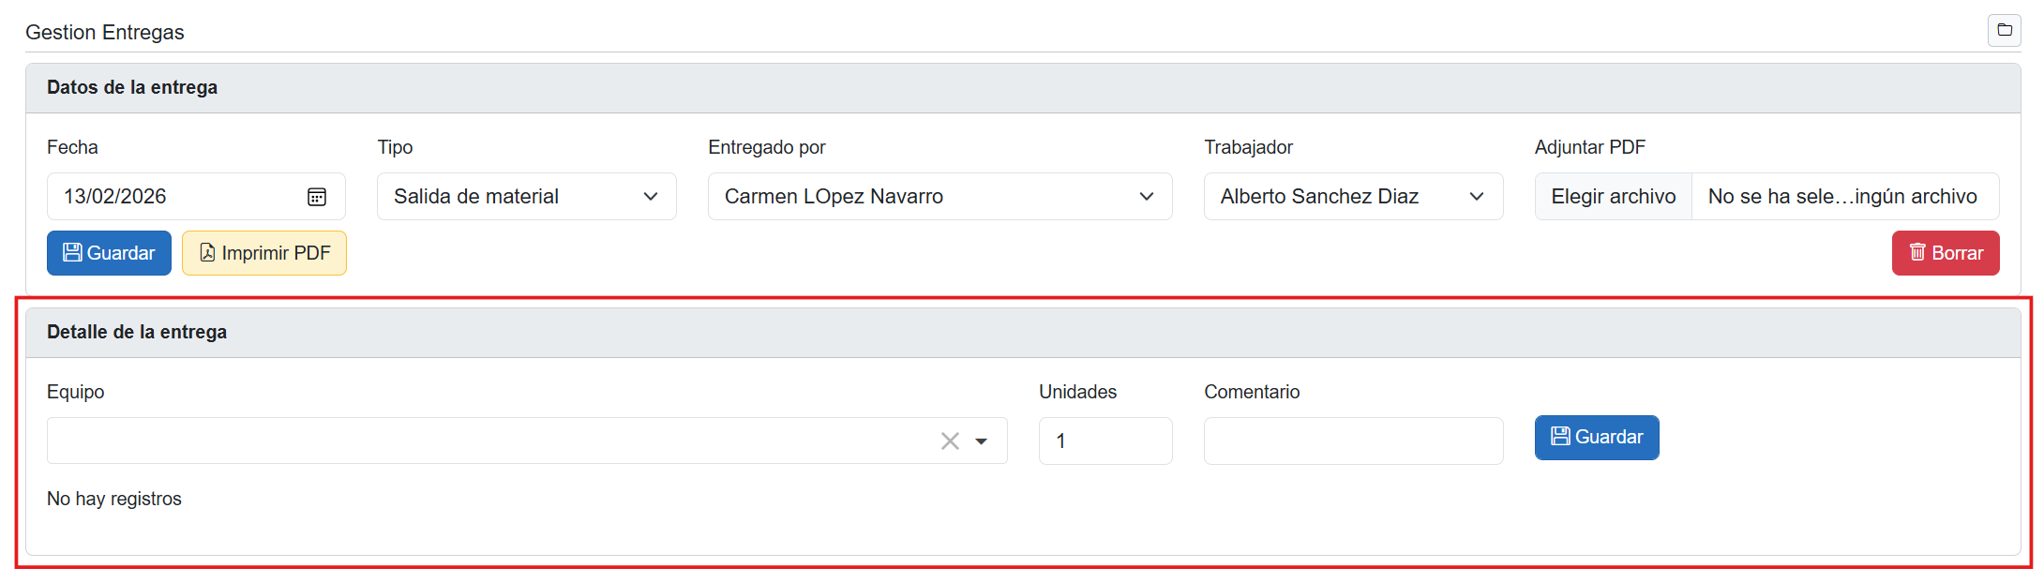
Task: Save the detail row with Guardar
Action: [x=1596, y=438]
